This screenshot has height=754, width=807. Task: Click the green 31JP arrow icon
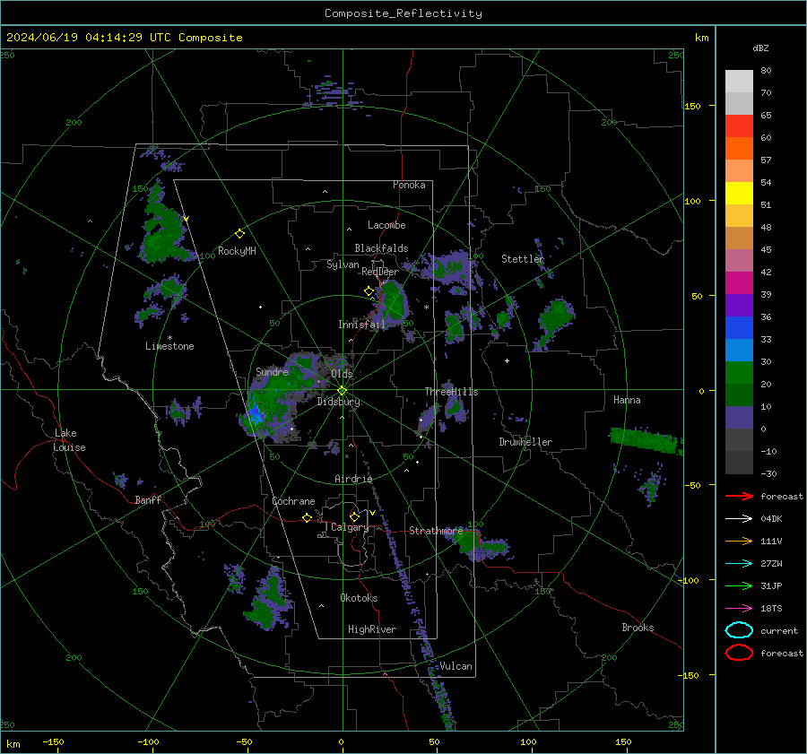(x=739, y=585)
